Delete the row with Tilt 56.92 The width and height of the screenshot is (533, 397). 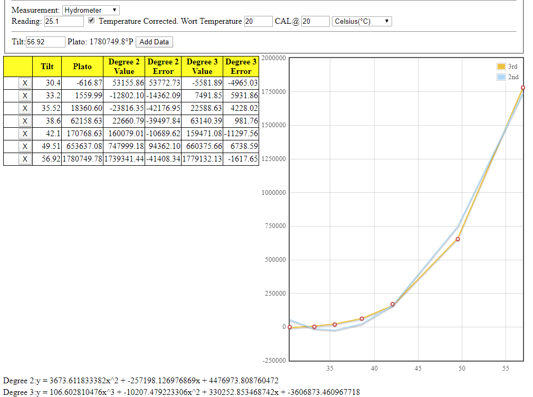(x=25, y=159)
